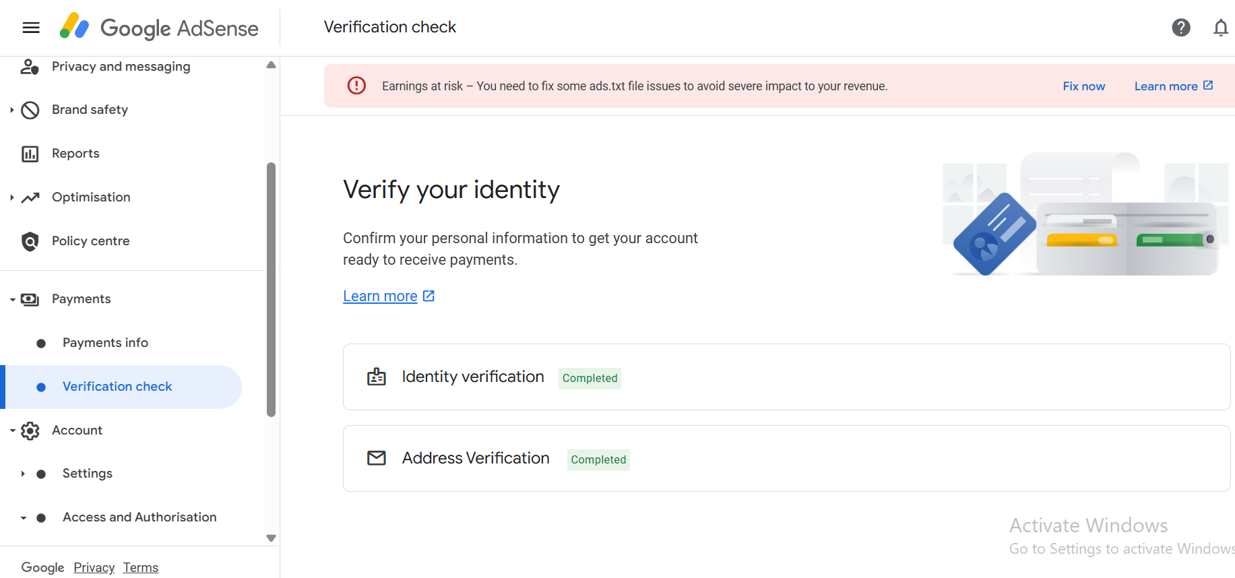Click the sidebar scroll down arrow

pyautogui.click(x=271, y=538)
